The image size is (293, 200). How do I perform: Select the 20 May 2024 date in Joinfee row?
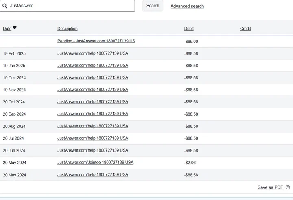(14, 163)
